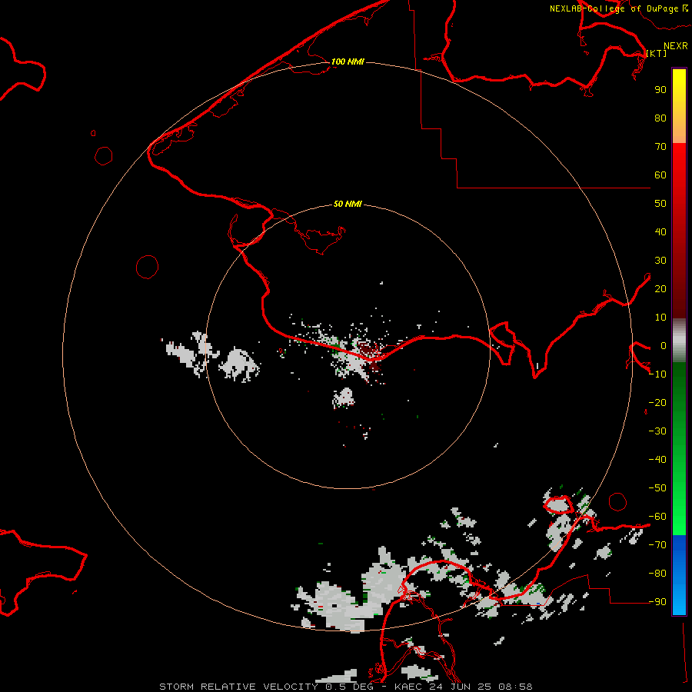The height and width of the screenshot is (692, 692).
Task: Click the 20 value on the velocity scale
Action: (x=660, y=288)
